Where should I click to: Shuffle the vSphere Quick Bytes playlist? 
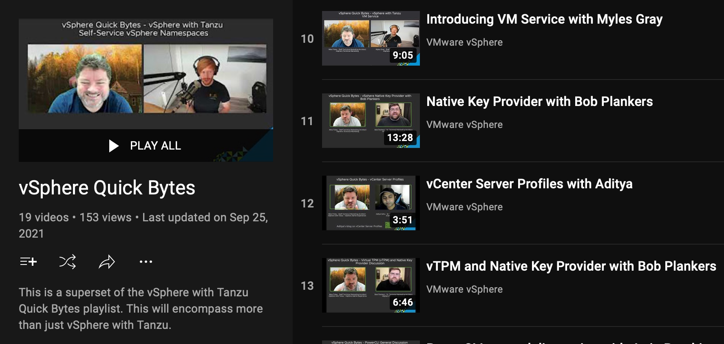coord(68,262)
